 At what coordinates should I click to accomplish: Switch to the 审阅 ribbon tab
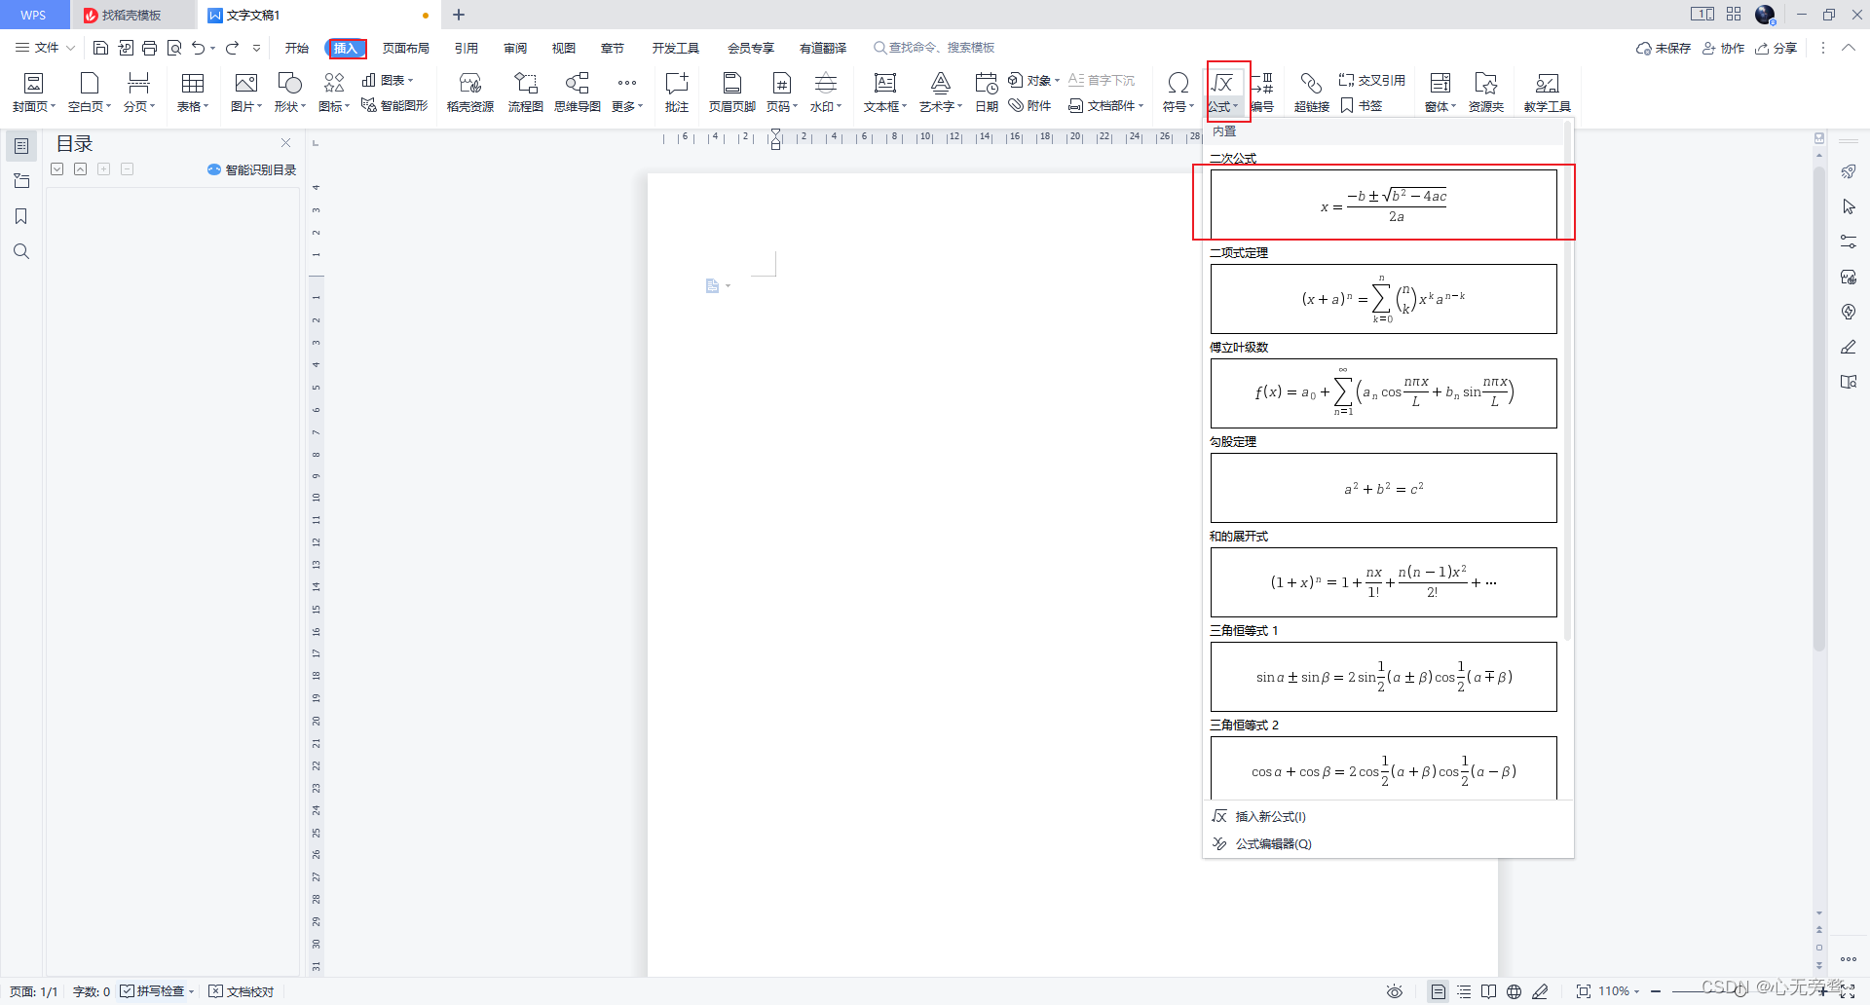click(515, 48)
